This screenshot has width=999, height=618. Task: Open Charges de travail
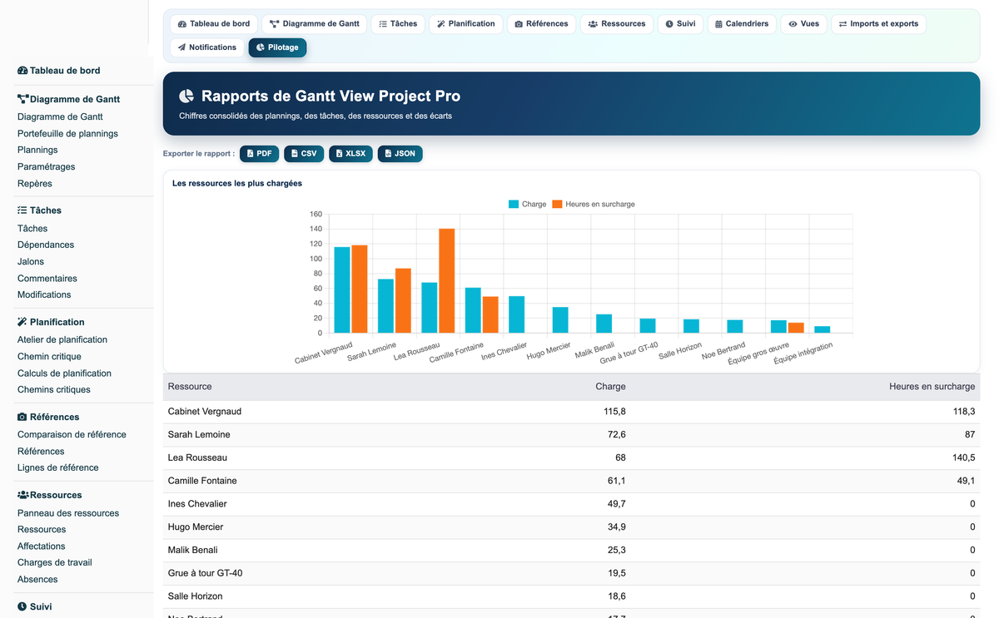(x=54, y=563)
